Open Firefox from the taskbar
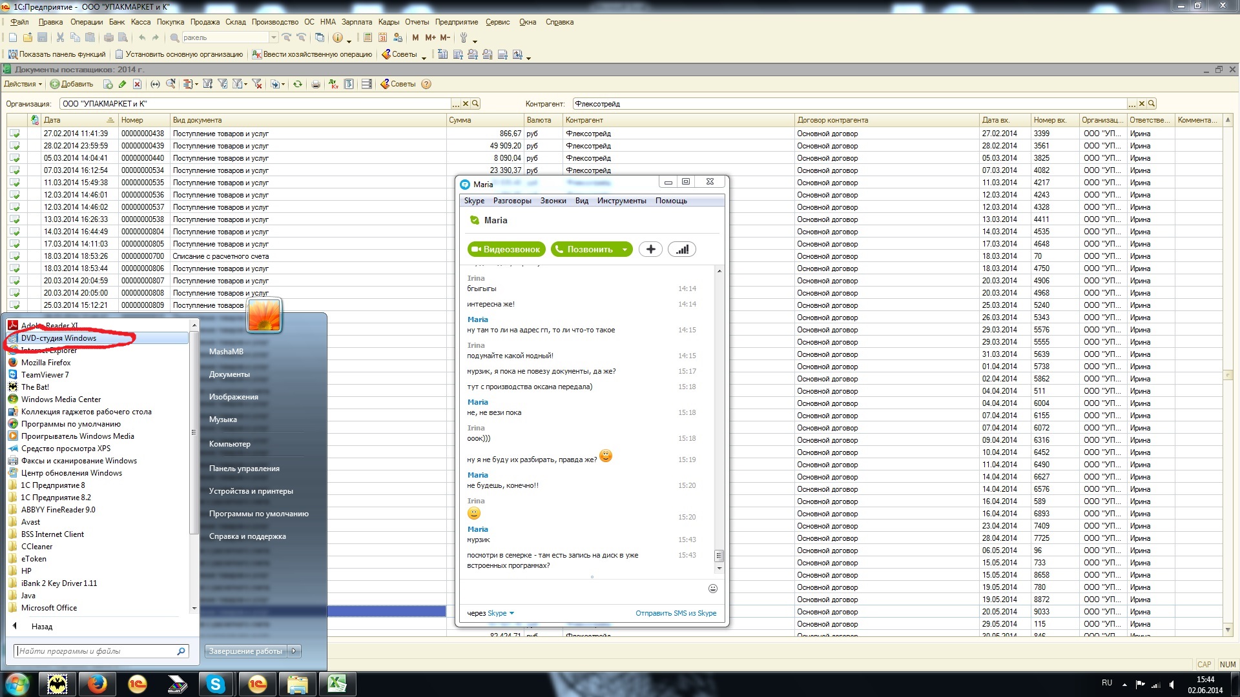Screen dimensions: 1240x697 97,684
